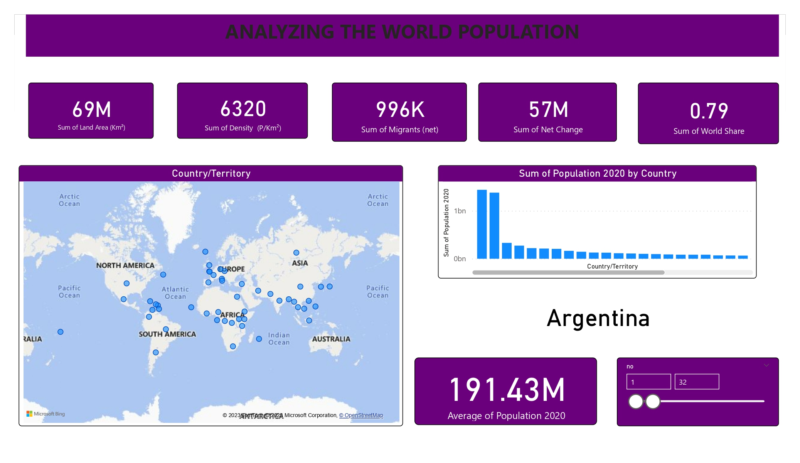Click the bar chart horizontal scrollbar thumb
800x463 pixels.
click(x=568, y=272)
